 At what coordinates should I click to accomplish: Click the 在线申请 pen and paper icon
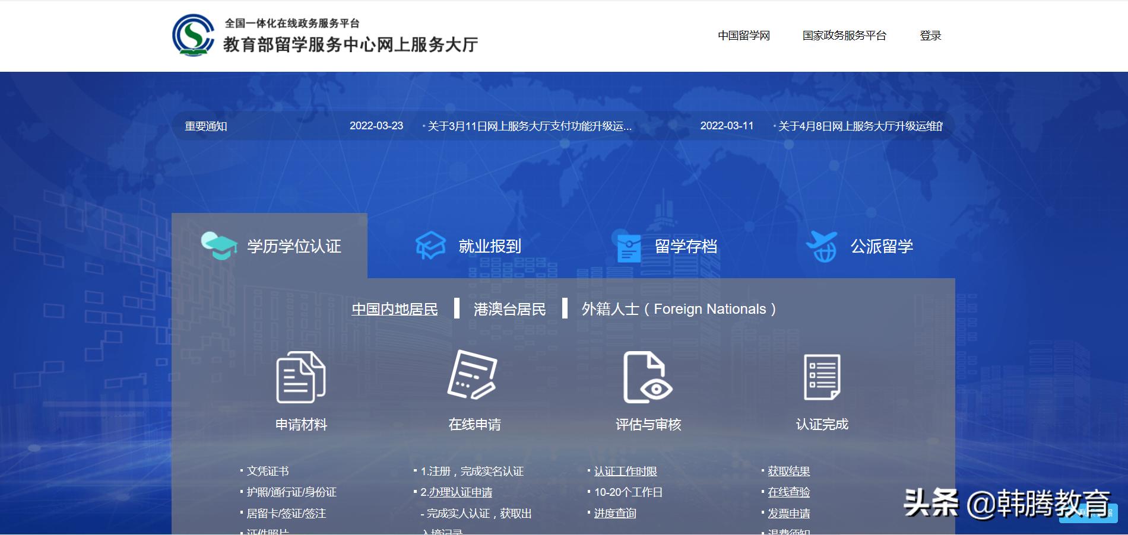coord(473,374)
